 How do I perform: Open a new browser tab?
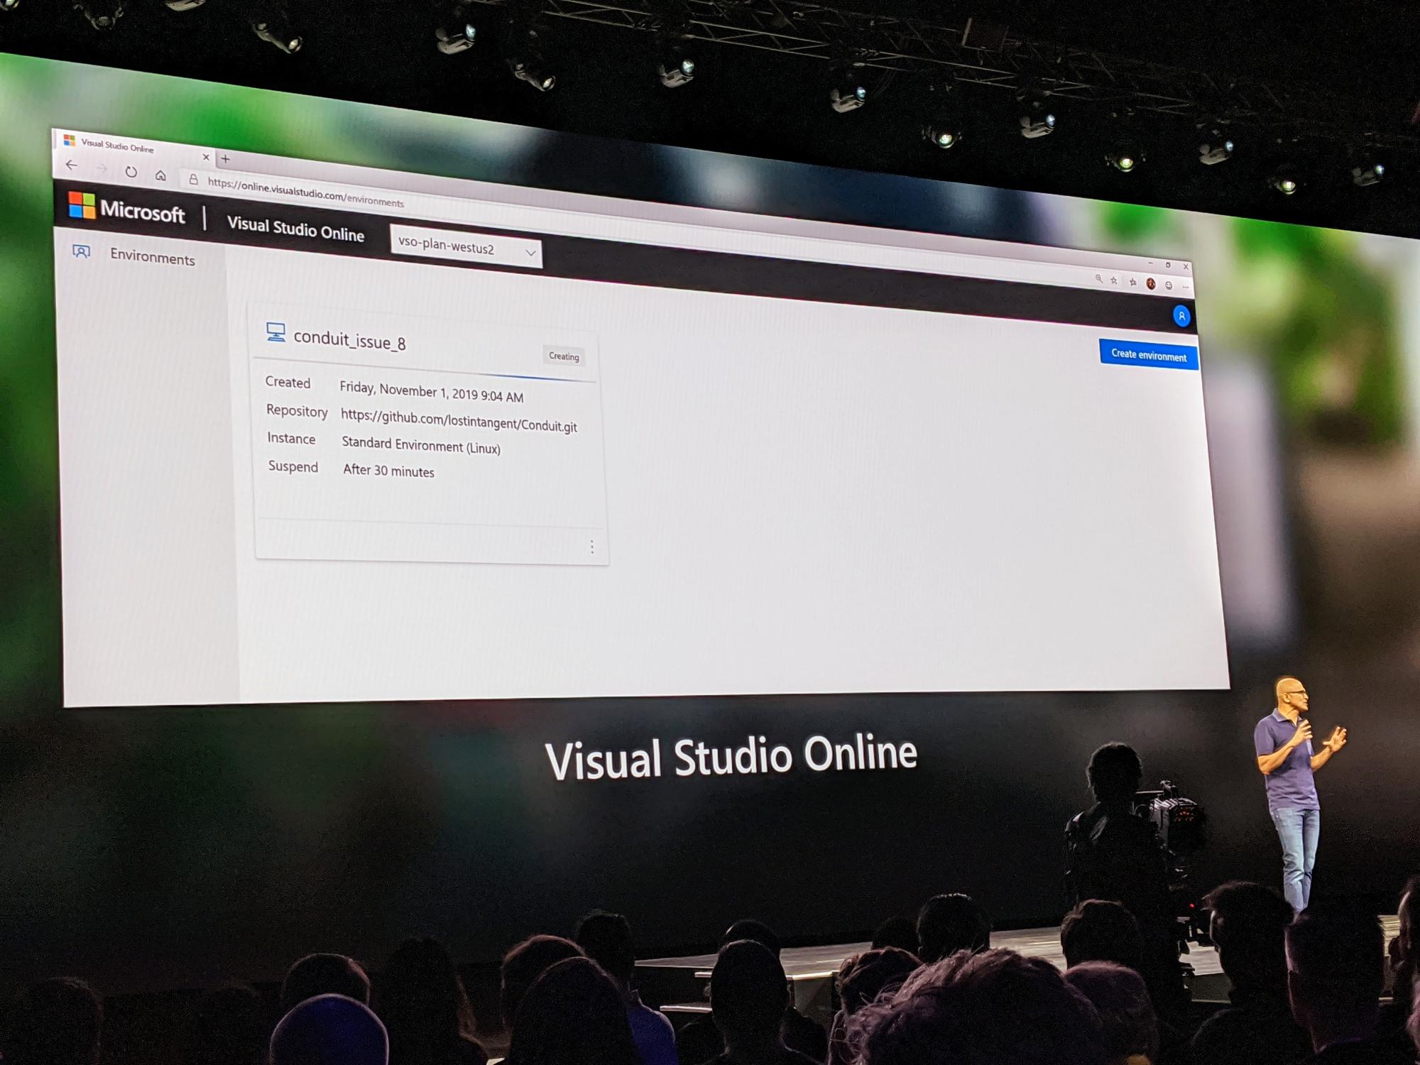point(224,159)
